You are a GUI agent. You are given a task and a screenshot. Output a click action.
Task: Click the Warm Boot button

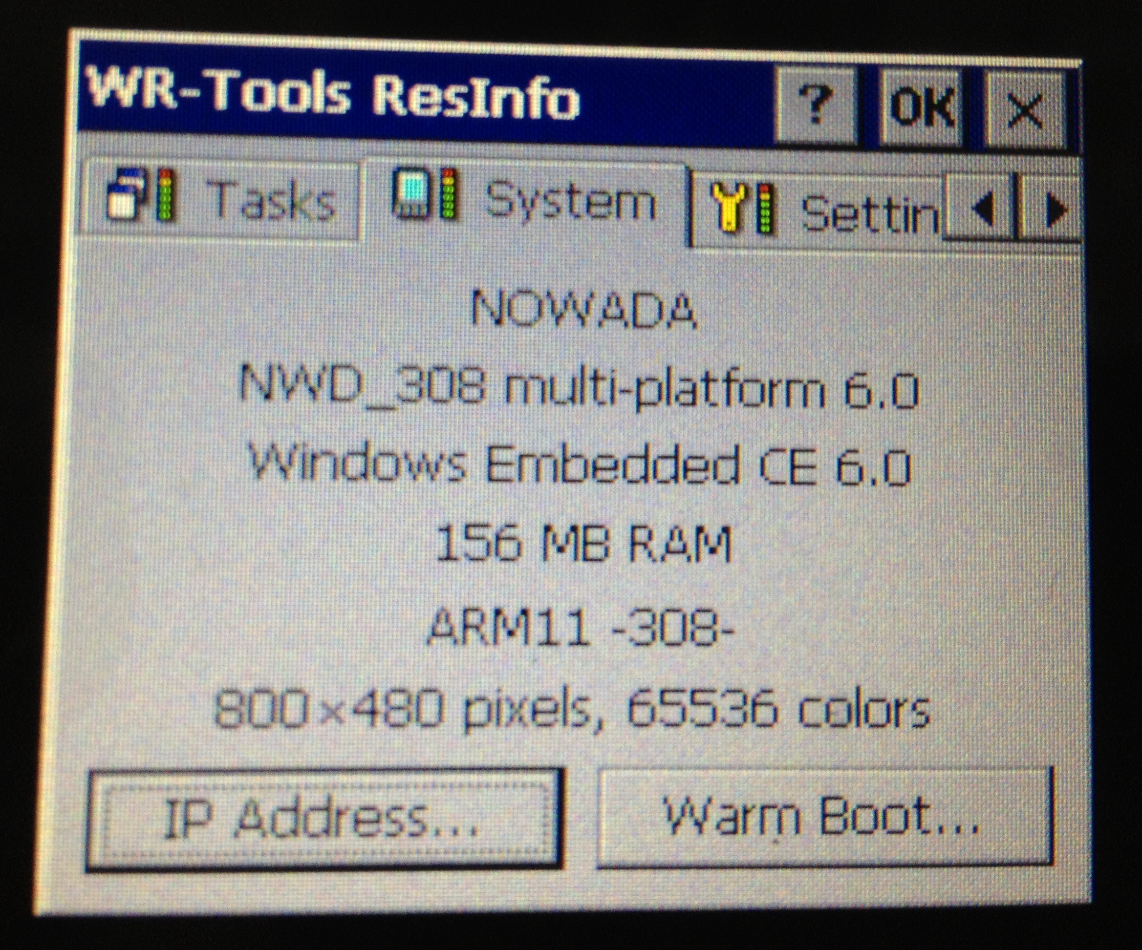(825, 816)
